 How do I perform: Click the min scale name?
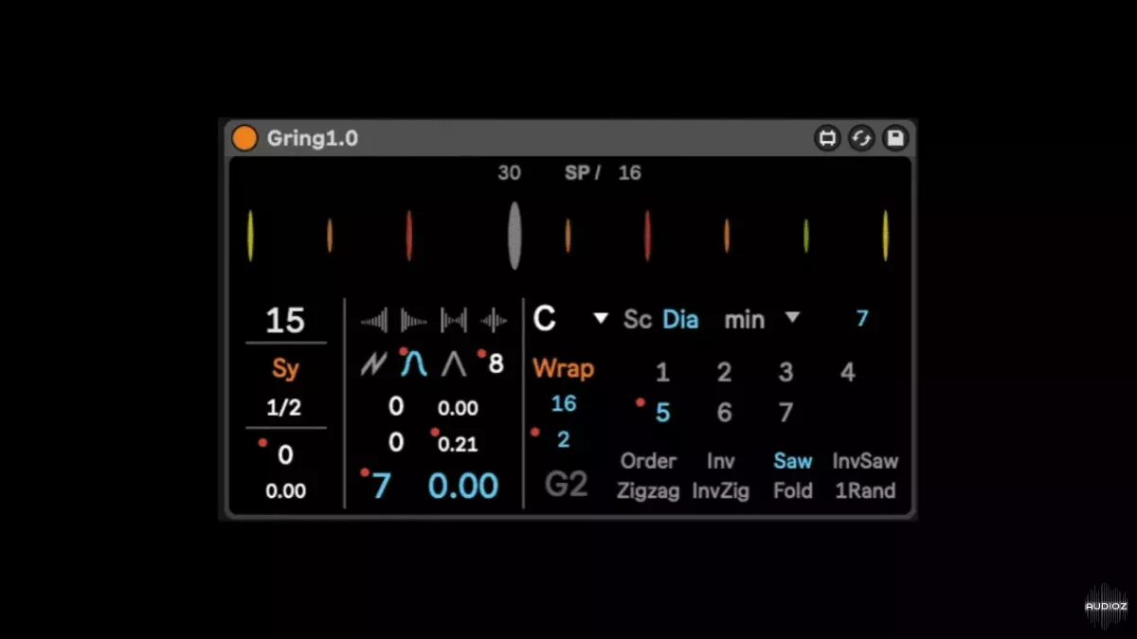point(745,320)
